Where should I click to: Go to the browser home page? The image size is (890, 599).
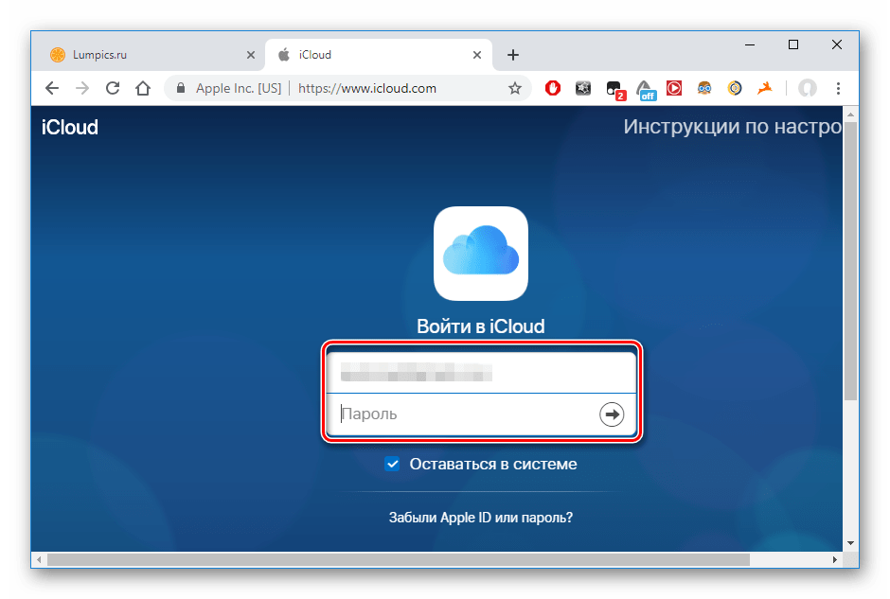[x=143, y=88]
